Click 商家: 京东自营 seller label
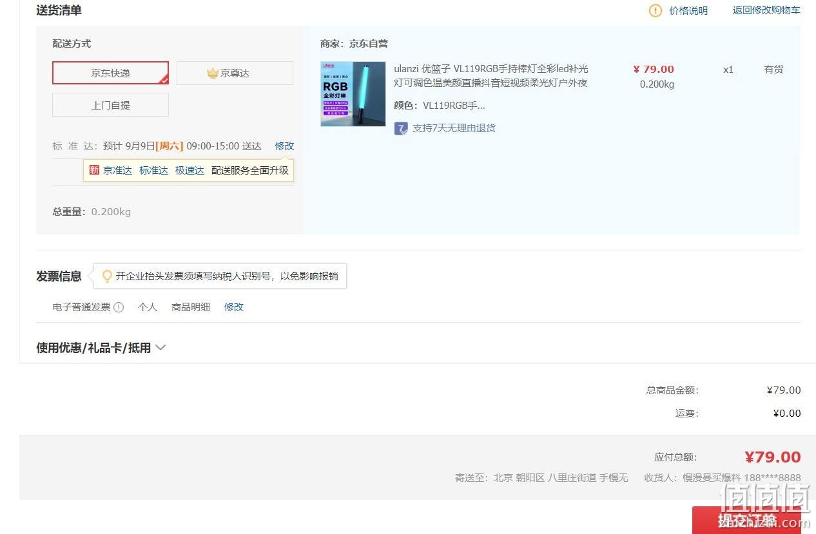This screenshot has width=816, height=534. [354, 44]
